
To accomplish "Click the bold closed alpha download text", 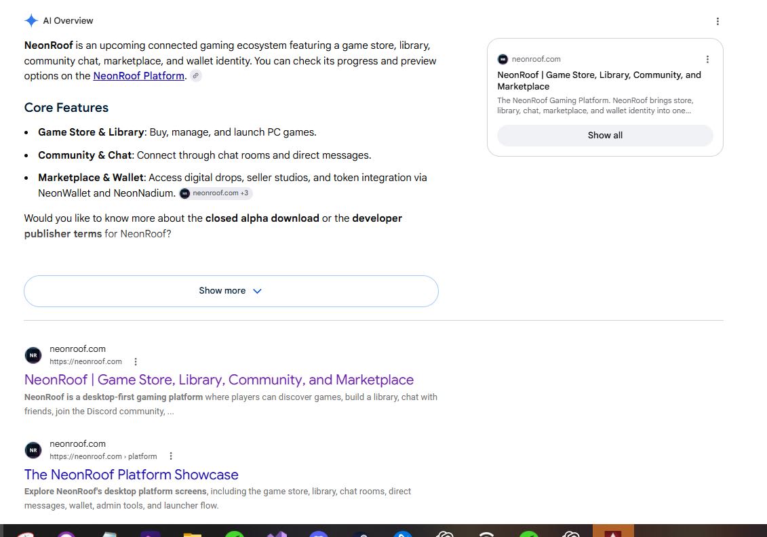I will click(x=262, y=218).
